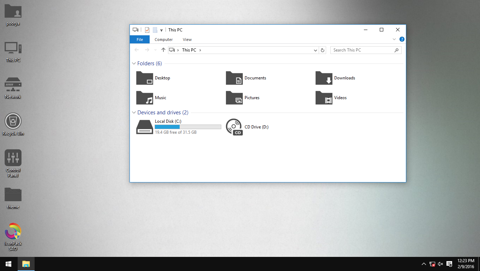Open the Customize Quick Access Toolbar menu
The height and width of the screenshot is (271, 480).
(162, 30)
